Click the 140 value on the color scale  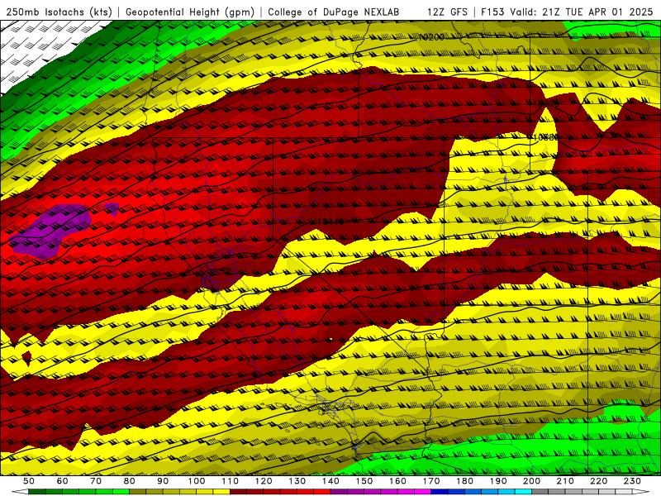point(330,481)
